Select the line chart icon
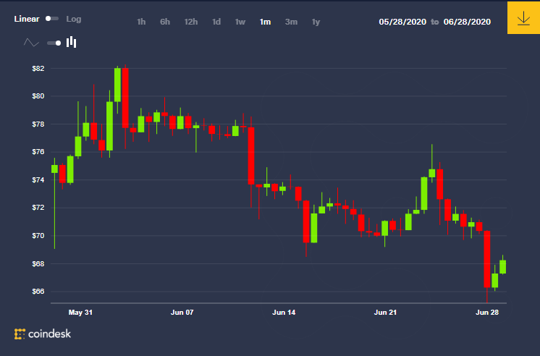The height and width of the screenshot is (356, 540). (x=31, y=43)
